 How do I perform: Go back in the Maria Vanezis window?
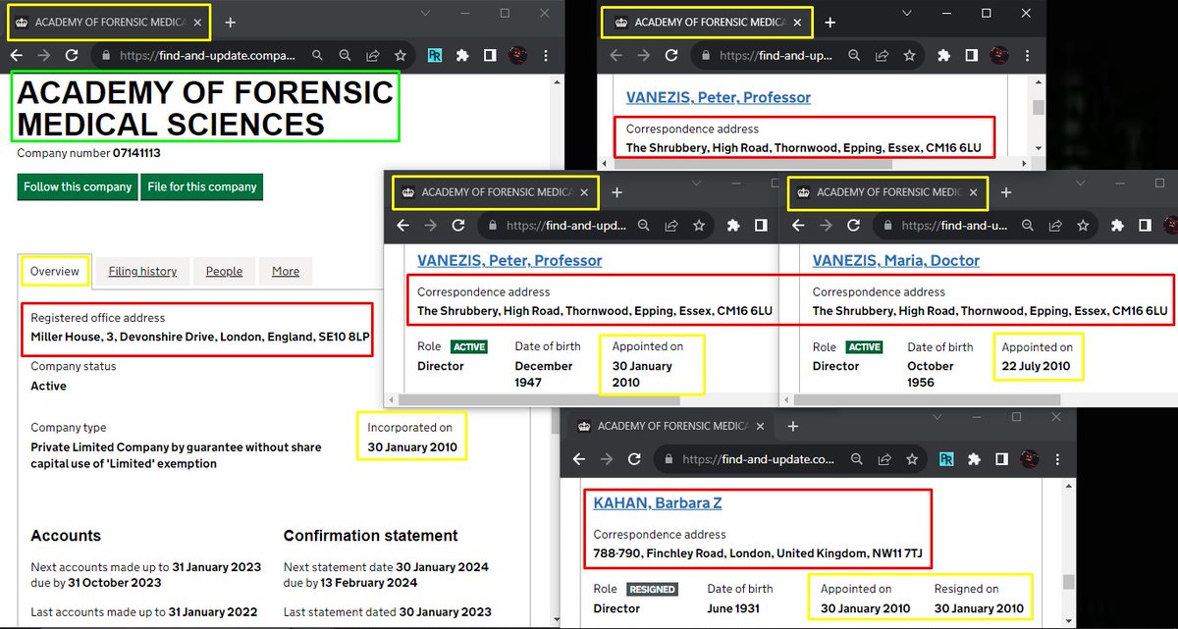click(798, 225)
